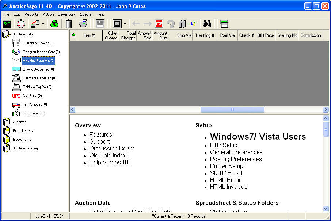The image size is (331, 221).
Task: Click the back arrow toolbar button
Action: pos(136,24)
